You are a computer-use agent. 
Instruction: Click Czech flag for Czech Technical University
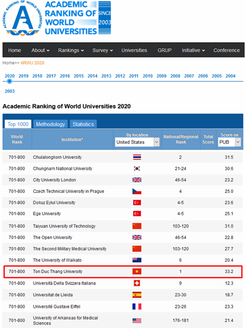click(x=137, y=191)
